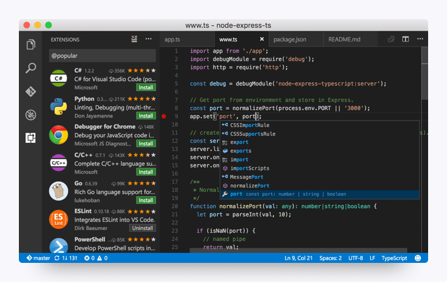The width and height of the screenshot is (447, 283).
Task: Install the Go extension
Action: 145,201
